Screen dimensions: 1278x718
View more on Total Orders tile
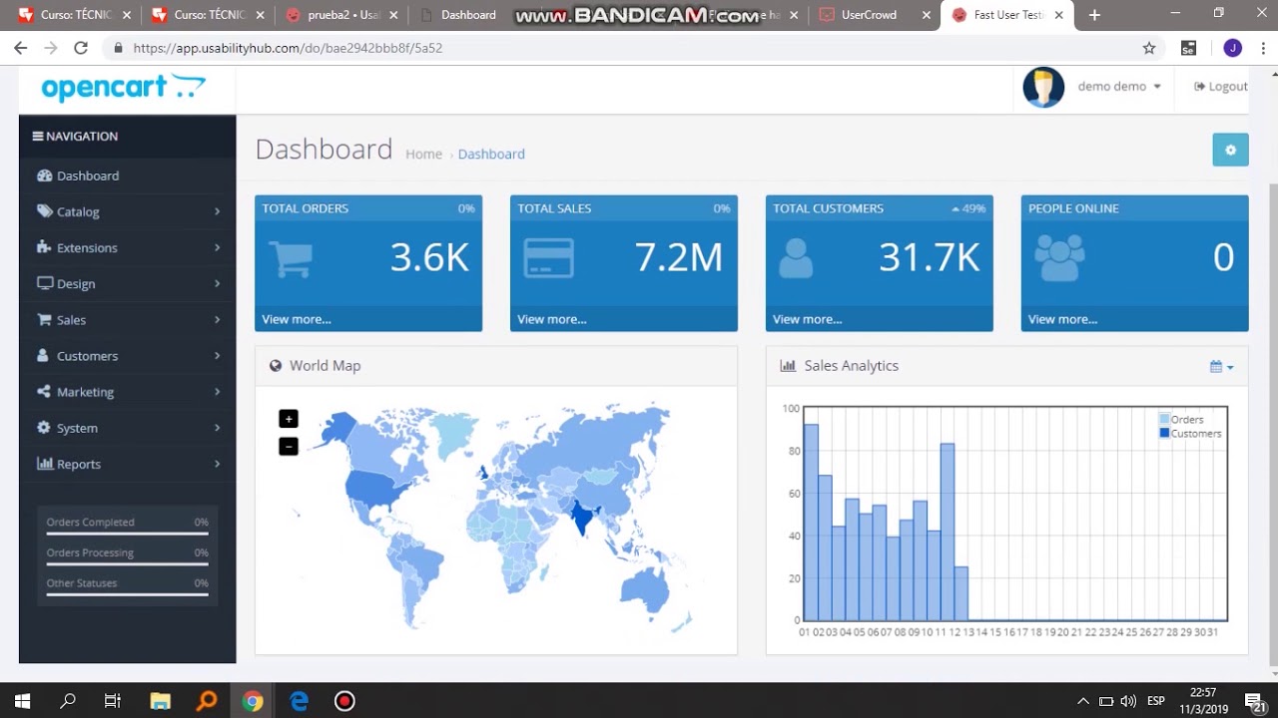[x=297, y=319]
